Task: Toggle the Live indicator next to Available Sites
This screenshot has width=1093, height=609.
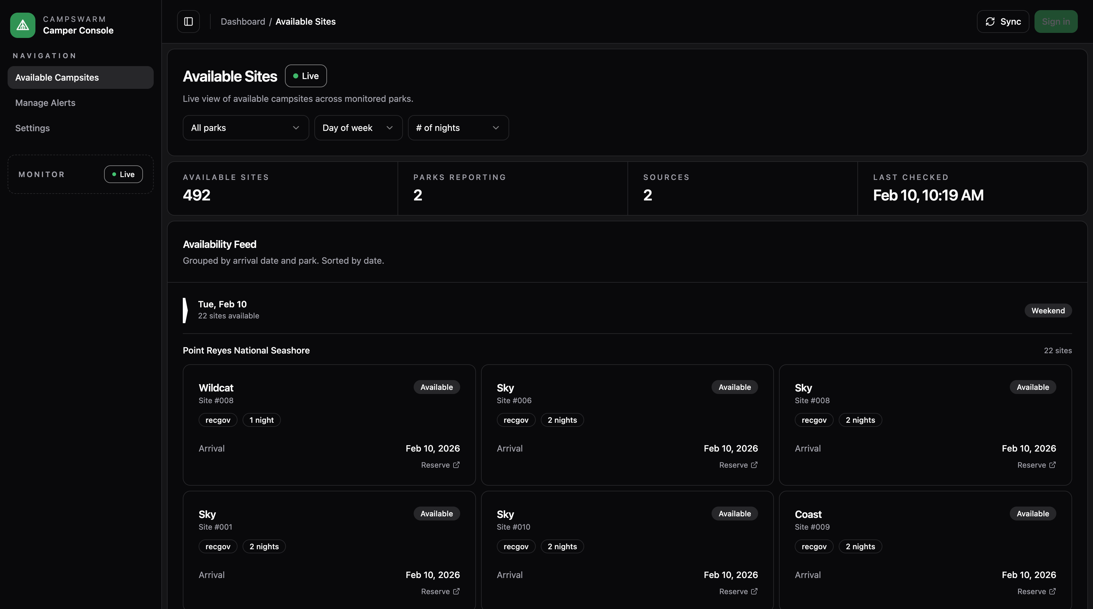Action: (306, 76)
